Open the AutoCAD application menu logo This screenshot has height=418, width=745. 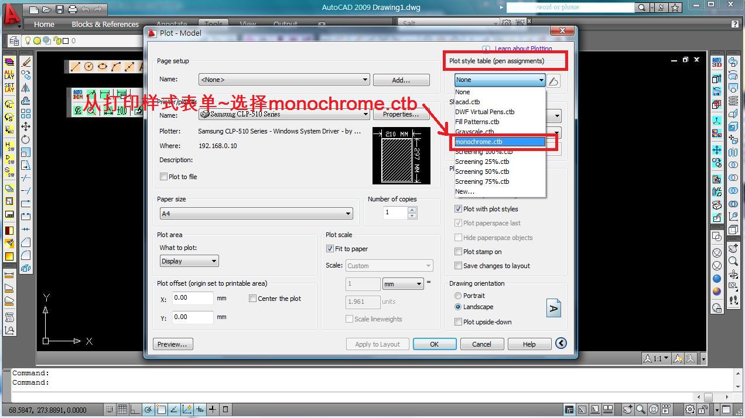click(11, 15)
